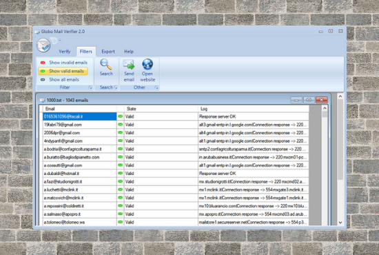Screen dimensions: 379x255
Task: Select email 4ndypanfi@gmail.com
Action: coord(80,141)
